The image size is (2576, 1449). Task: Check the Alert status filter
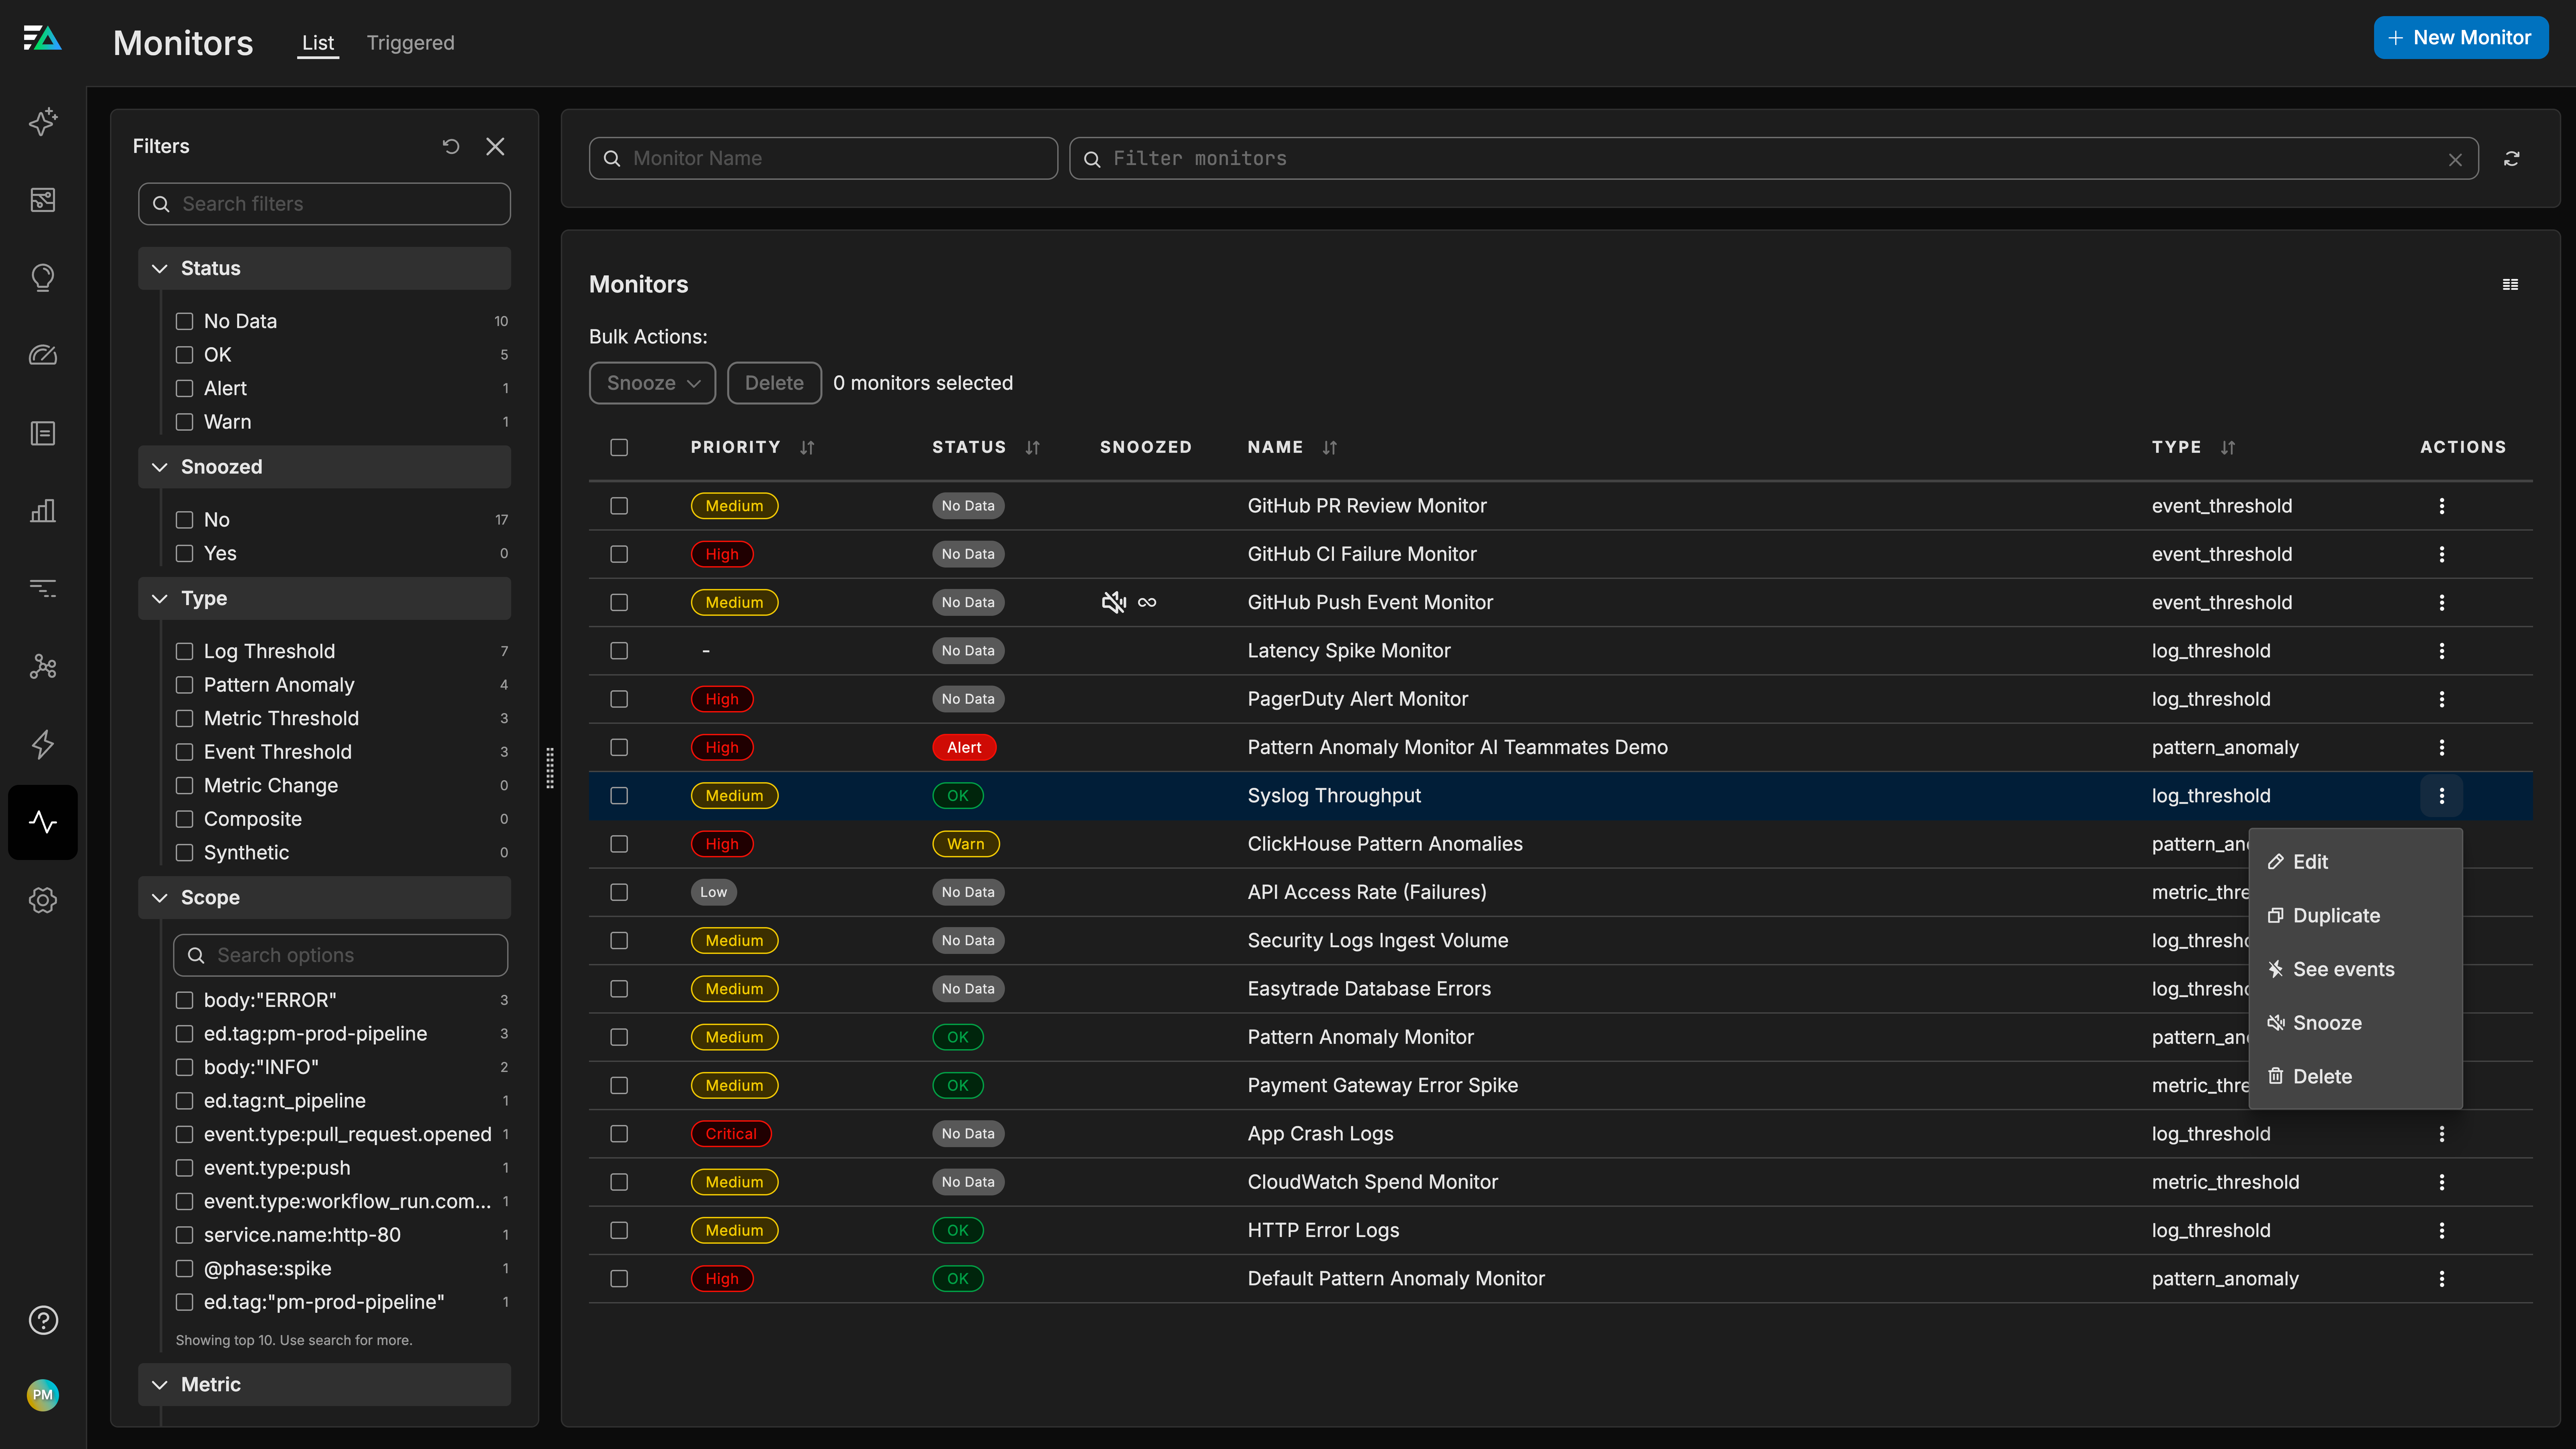(x=184, y=388)
